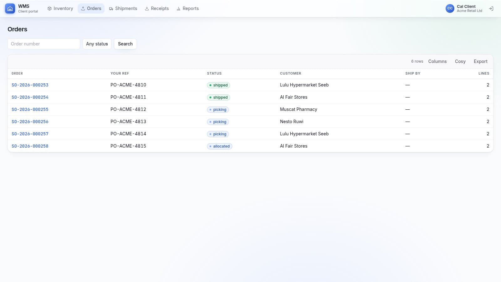Open the Columns chooser
501x282 pixels.
coord(437,61)
